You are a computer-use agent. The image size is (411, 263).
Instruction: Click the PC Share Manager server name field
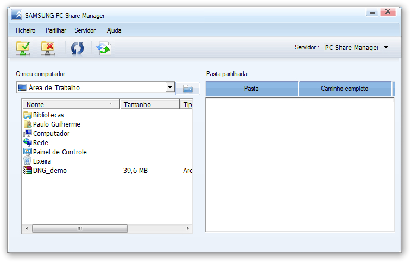click(x=351, y=47)
